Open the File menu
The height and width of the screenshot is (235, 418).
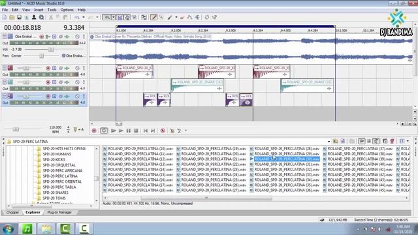coord(5,10)
